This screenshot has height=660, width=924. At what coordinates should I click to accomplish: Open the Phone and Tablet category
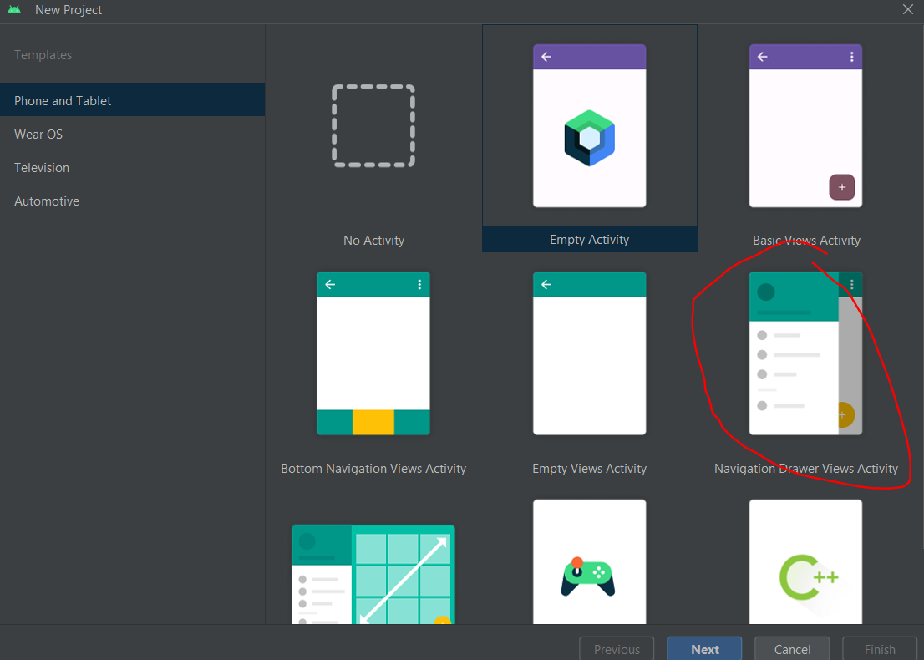[x=133, y=101]
